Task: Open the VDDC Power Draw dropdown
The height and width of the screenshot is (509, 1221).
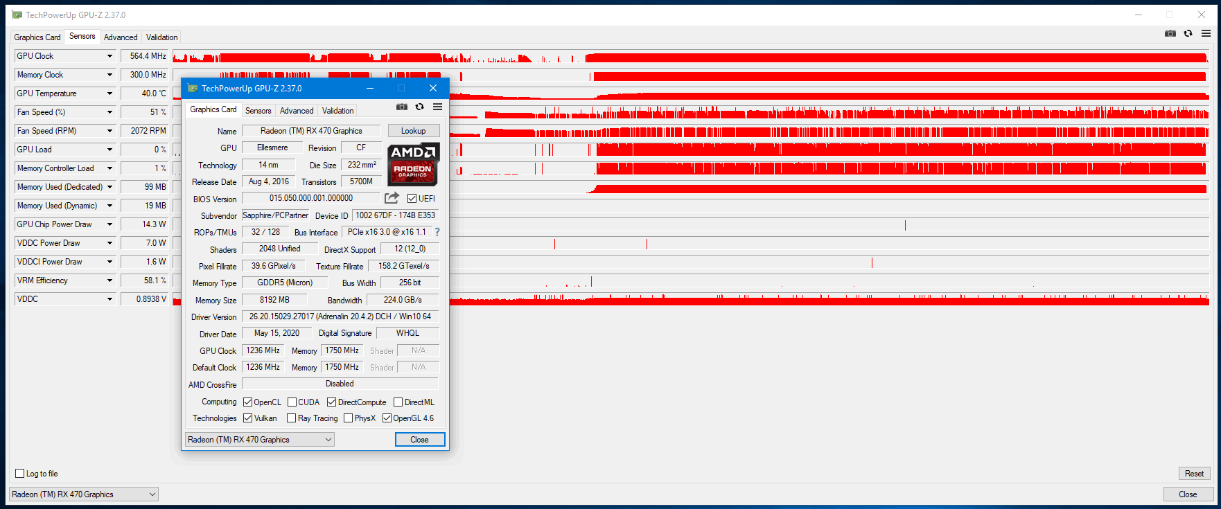Action: pos(109,243)
